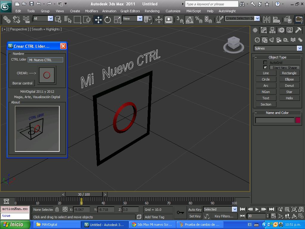Open the Utilities panel hammer icon
Image resolution: width=305 pixels, height=229 pixels.
298,30
